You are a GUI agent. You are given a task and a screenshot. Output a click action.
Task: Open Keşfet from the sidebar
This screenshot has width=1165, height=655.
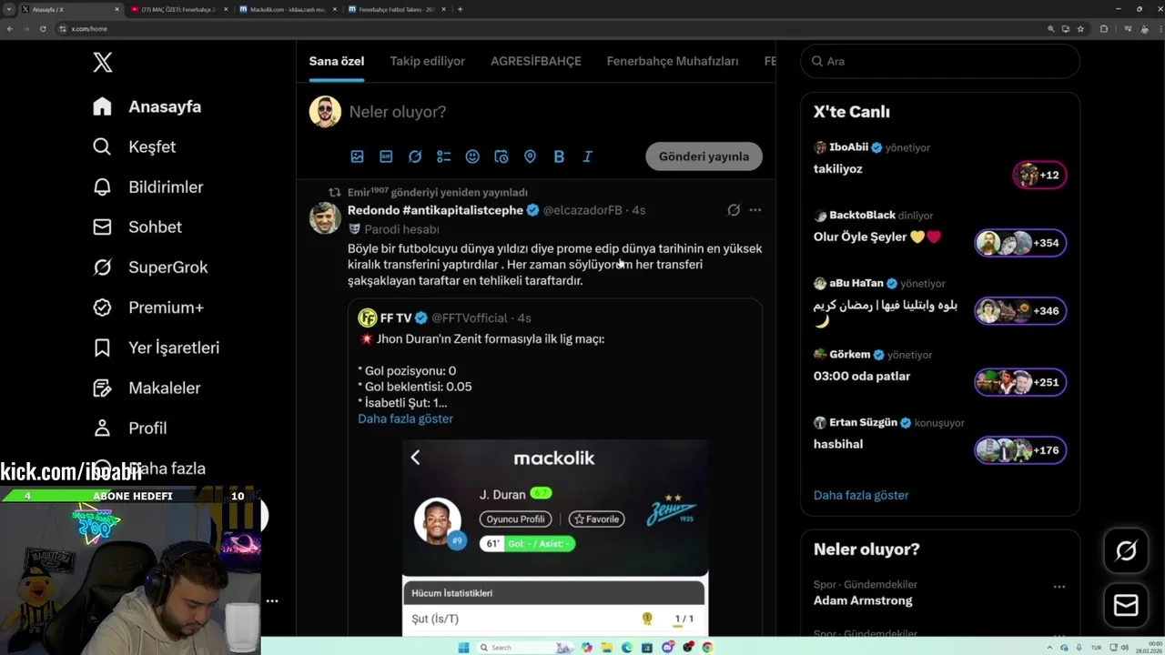(134, 146)
